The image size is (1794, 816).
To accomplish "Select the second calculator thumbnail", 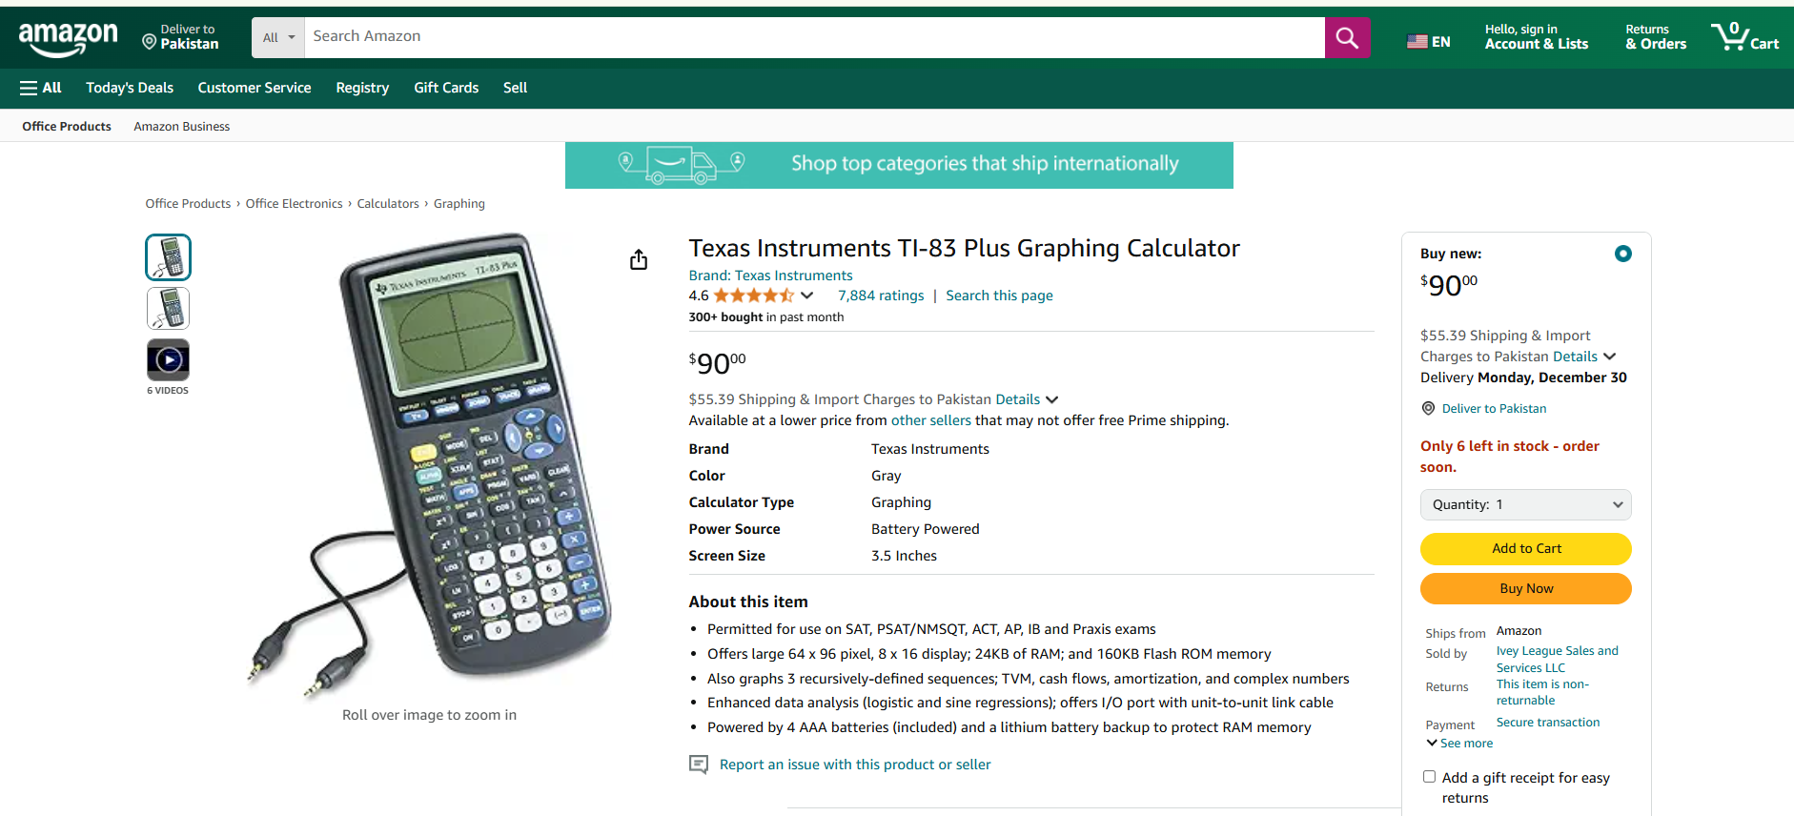I will coord(168,309).
